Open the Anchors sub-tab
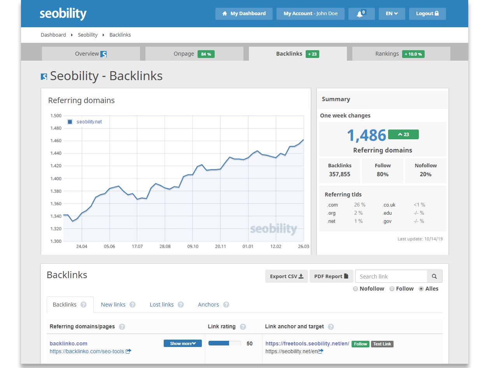Screen dimensions: 490x368 [x=208, y=305]
